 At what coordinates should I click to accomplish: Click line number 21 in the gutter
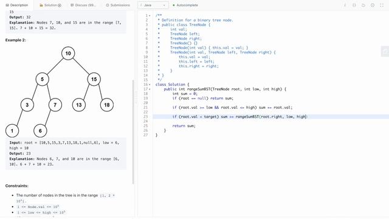(145, 108)
